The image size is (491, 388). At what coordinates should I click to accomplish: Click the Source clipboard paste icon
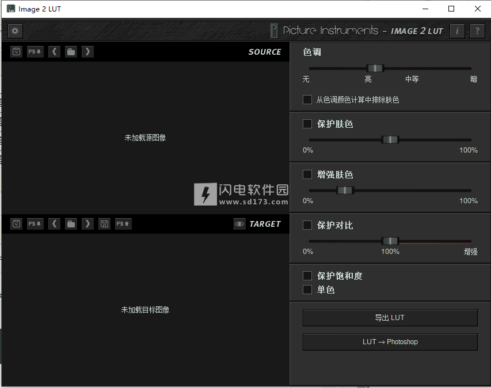pyautogui.click(x=17, y=51)
